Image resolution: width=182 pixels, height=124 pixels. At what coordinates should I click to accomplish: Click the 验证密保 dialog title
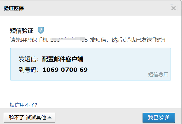(x=14, y=8)
